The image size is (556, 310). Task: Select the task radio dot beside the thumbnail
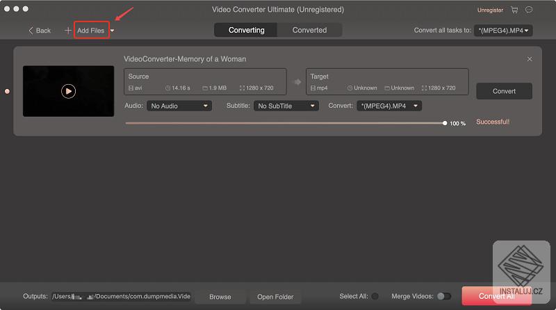click(7, 92)
